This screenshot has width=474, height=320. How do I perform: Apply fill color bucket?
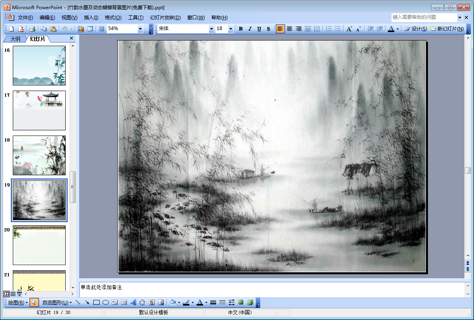(x=173, y=302)
